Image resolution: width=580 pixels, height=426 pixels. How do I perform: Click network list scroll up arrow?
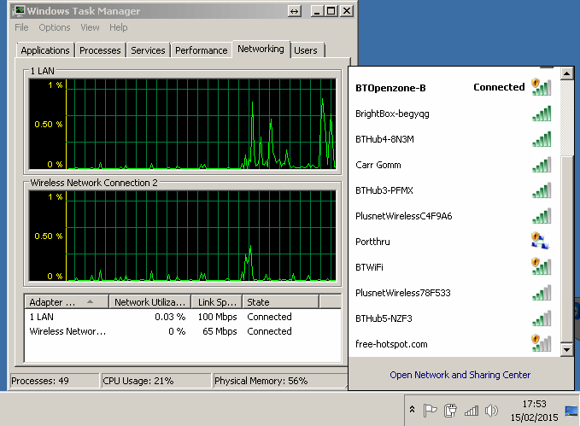(566, 73)
